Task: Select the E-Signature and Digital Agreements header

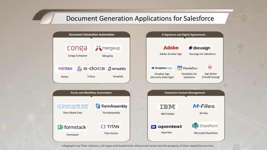Action: point(185,34)
